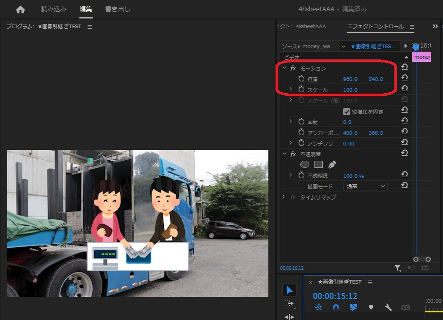443x320 pixels.
Task: Toggle animation stopwatch for スケール
Action: (302, 89)
